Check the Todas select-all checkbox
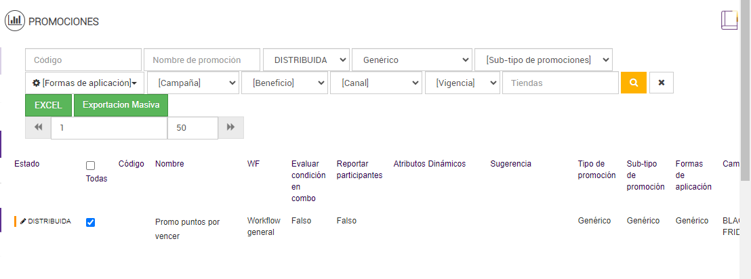Viewport: 751px width, 279px height. pos(91,166)
